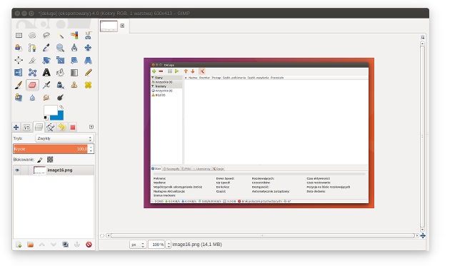This screenshot has width=450, height=266.
Task: Switch to the red square dock tab
Action: click(73, 127)
